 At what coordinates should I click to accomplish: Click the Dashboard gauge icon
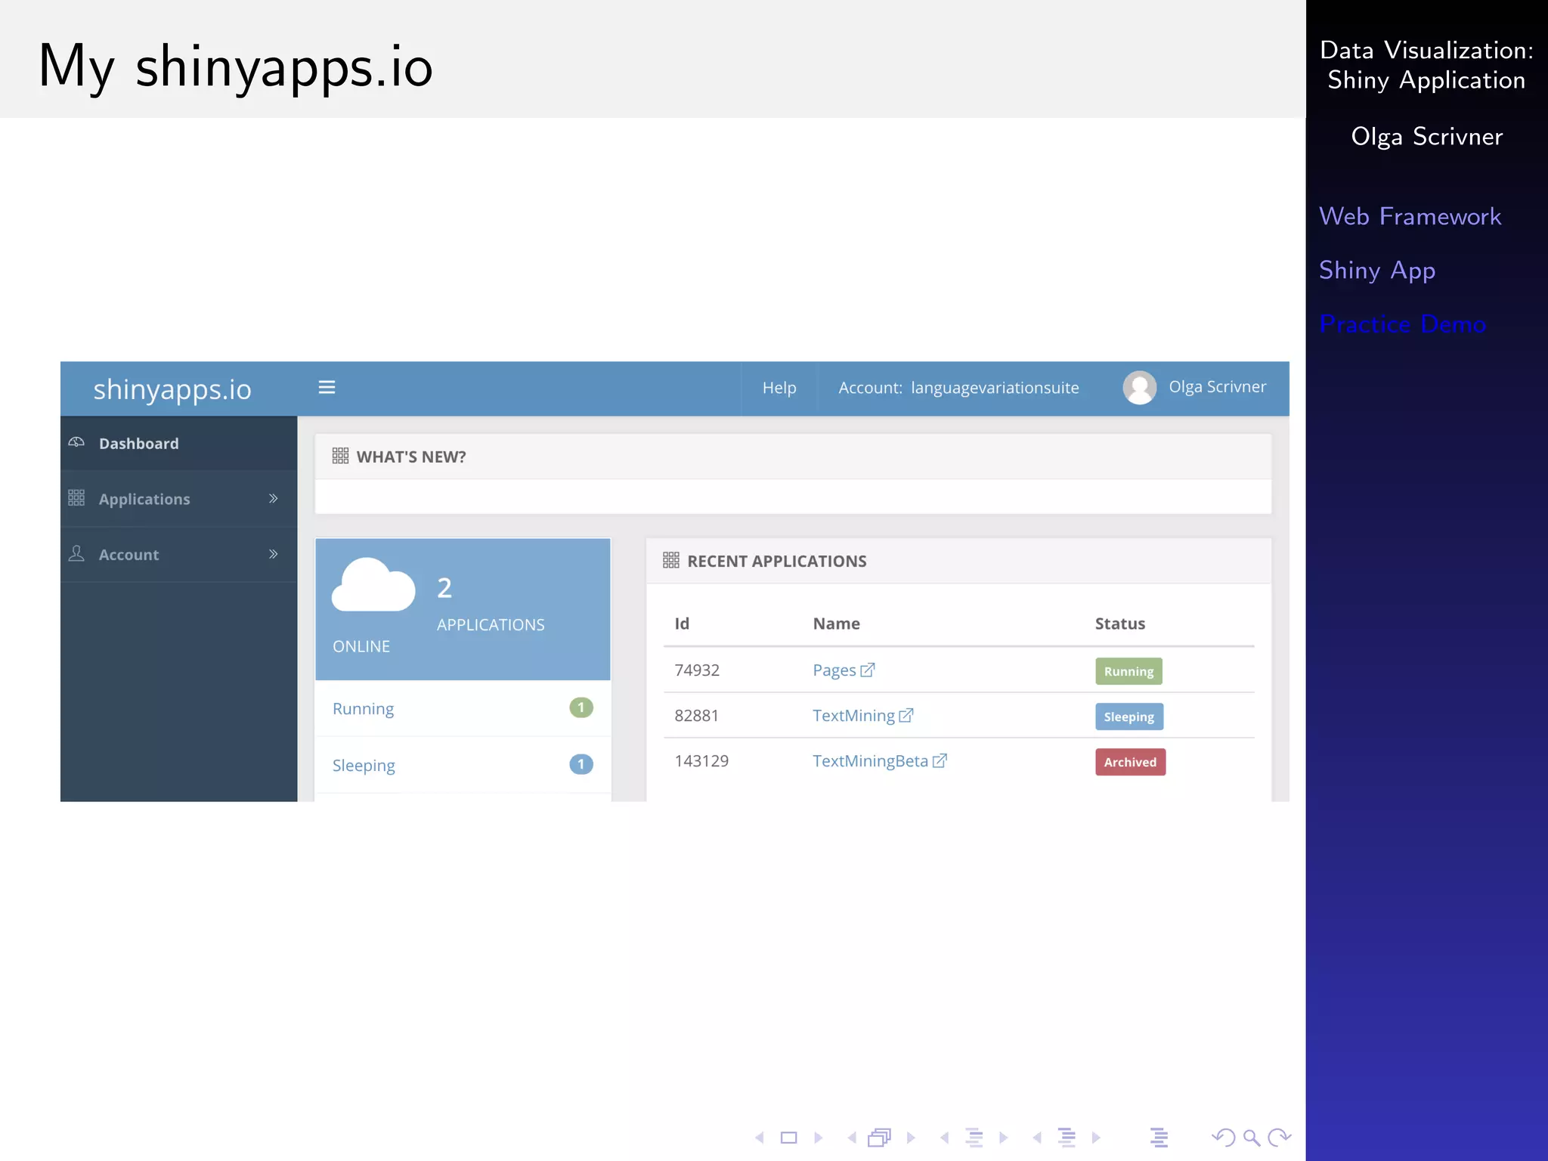[76, 442]
